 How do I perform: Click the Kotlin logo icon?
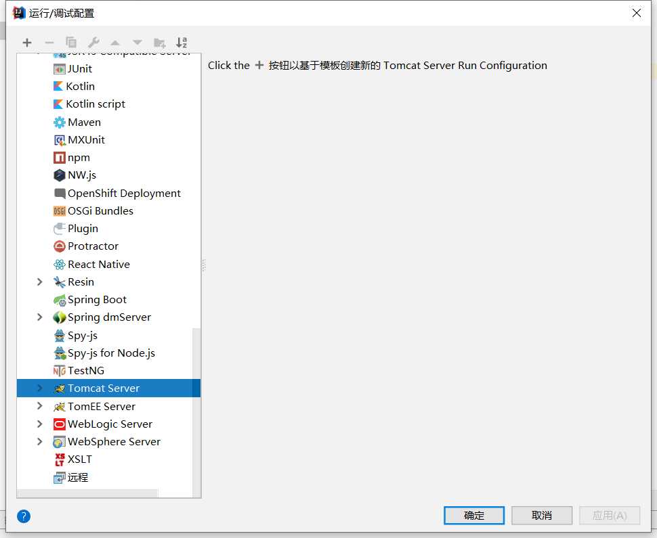58,86
